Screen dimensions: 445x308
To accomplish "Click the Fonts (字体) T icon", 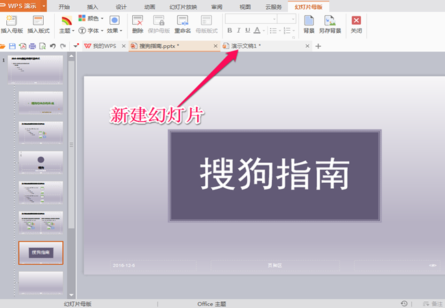I will point(82,30).
